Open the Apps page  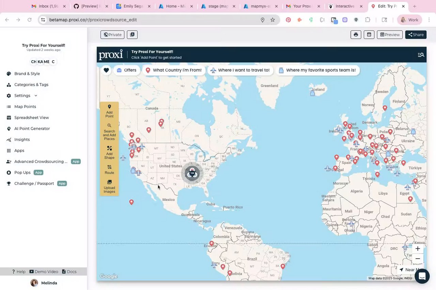coord(19,150)
